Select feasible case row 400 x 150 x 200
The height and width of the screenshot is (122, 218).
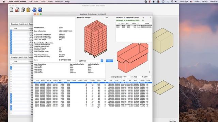[134, 25]
